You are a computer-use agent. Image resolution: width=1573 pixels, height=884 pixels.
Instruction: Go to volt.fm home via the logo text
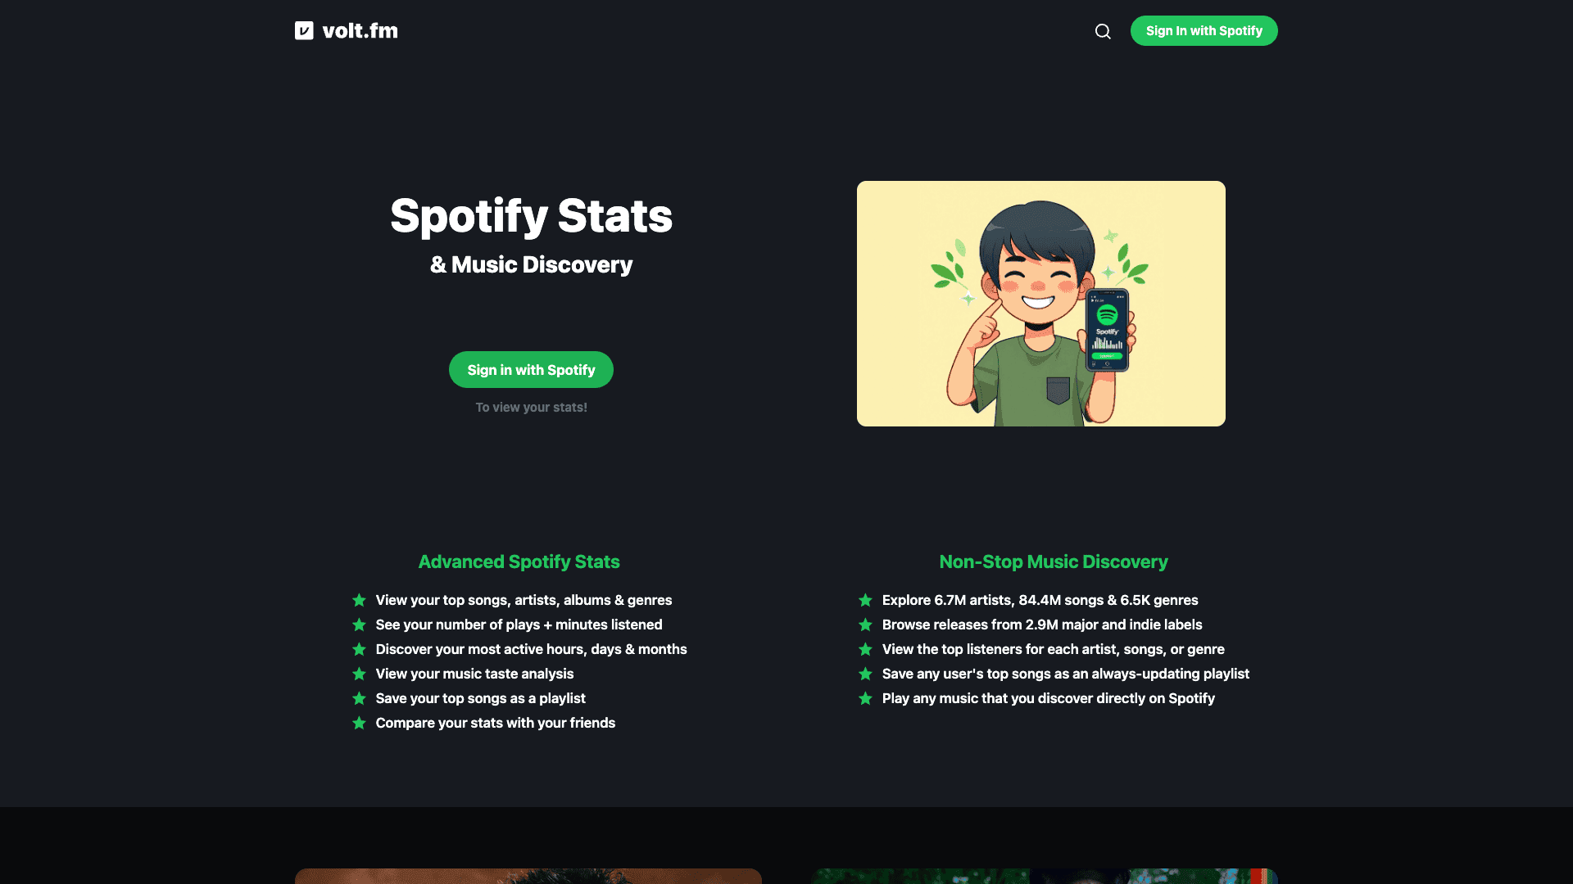(360, 31)
